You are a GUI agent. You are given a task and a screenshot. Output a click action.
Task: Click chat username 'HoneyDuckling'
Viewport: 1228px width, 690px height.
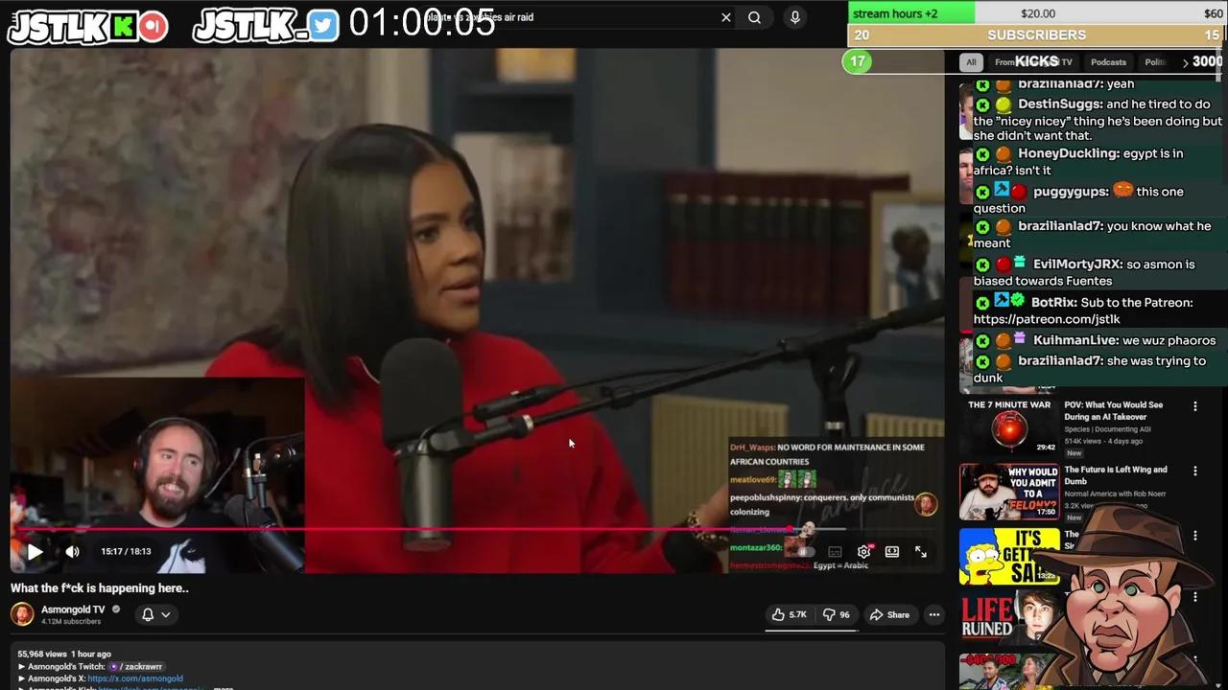(1069, 153)
